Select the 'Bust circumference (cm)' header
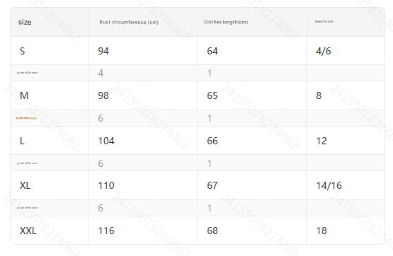The image size is (393, 256). pos(129,22)
